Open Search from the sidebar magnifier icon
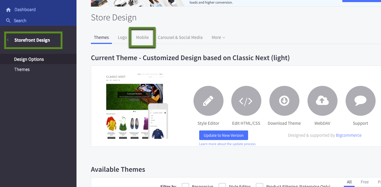This screenshot has width=381, height=187. click(x=8, y=20)
